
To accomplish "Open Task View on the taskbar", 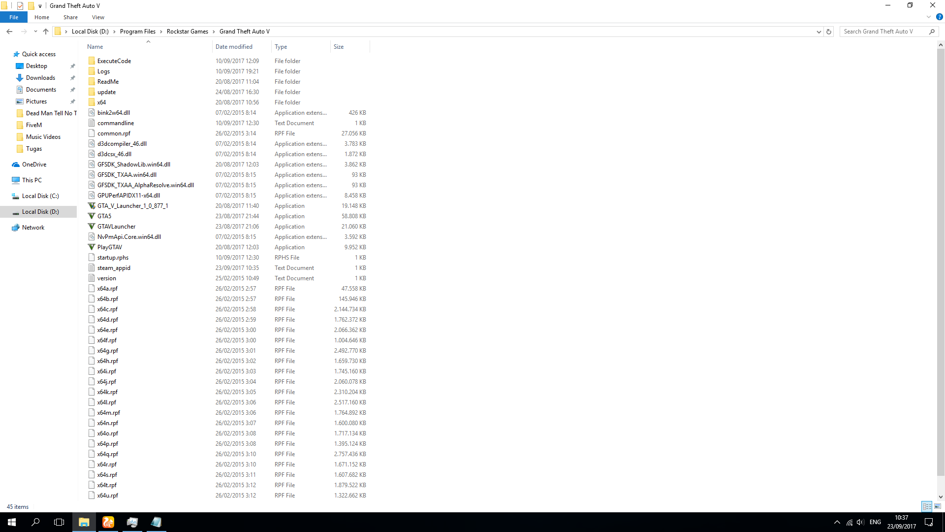I will tap(59, 522).
